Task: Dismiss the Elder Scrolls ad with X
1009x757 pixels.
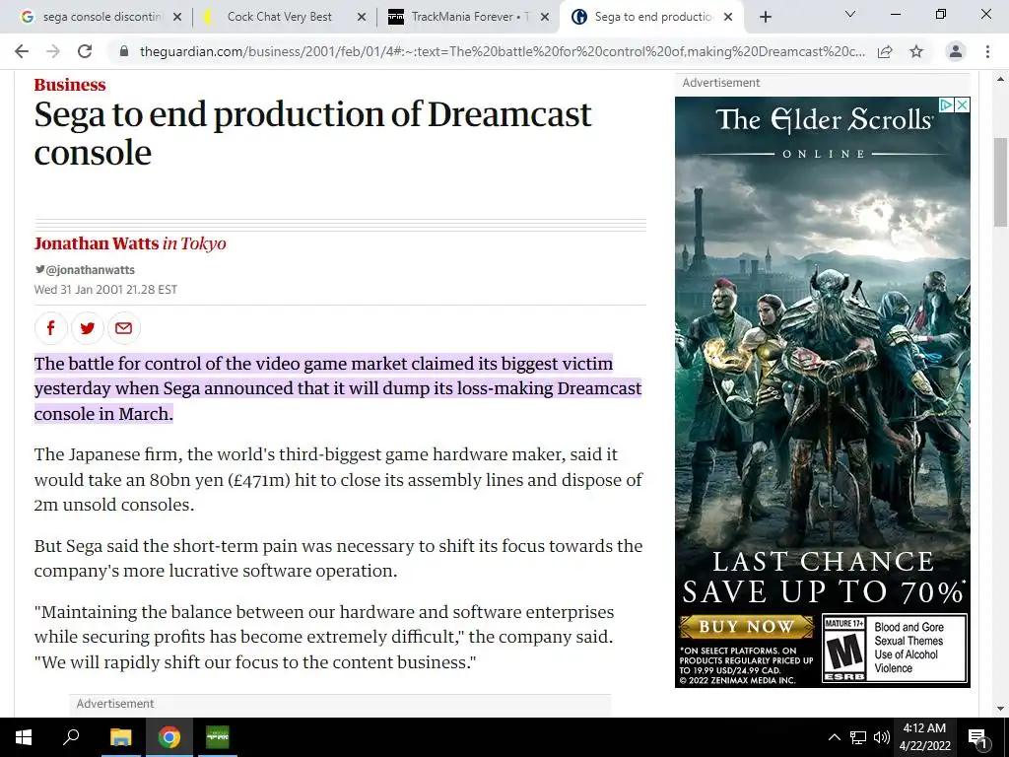Action: (962, 104)
